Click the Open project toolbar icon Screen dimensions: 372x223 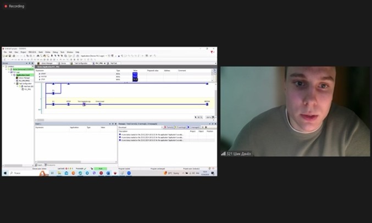pyautogui.click(x=7, y=56)
